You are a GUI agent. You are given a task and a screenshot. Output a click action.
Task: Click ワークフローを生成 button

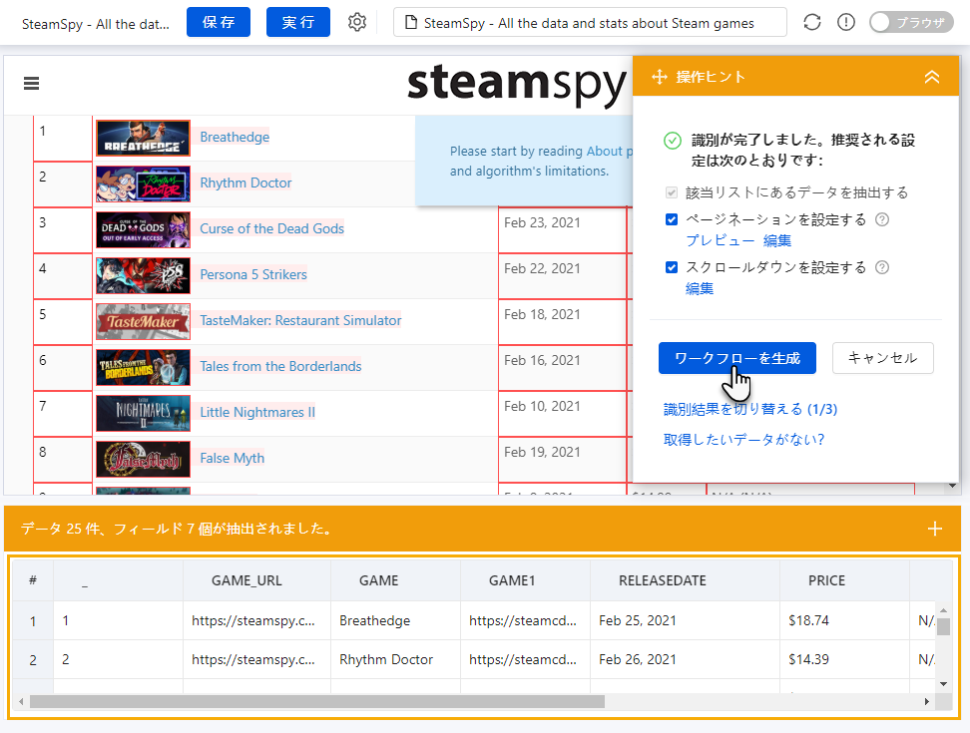coord(736,358)
